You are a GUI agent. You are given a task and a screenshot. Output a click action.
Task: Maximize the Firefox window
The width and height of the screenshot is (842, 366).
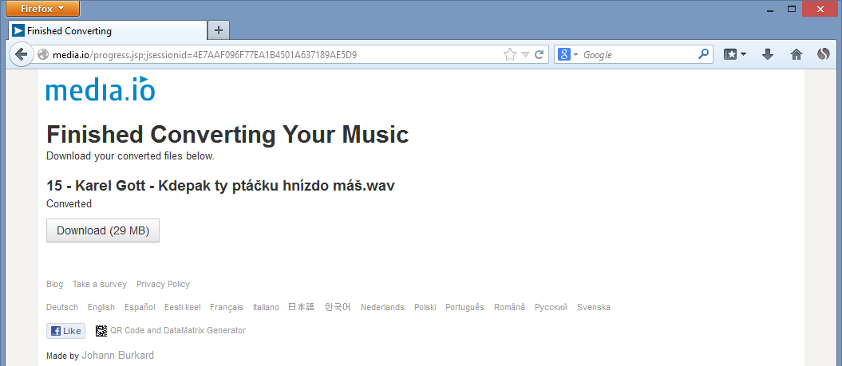(792, 9)
